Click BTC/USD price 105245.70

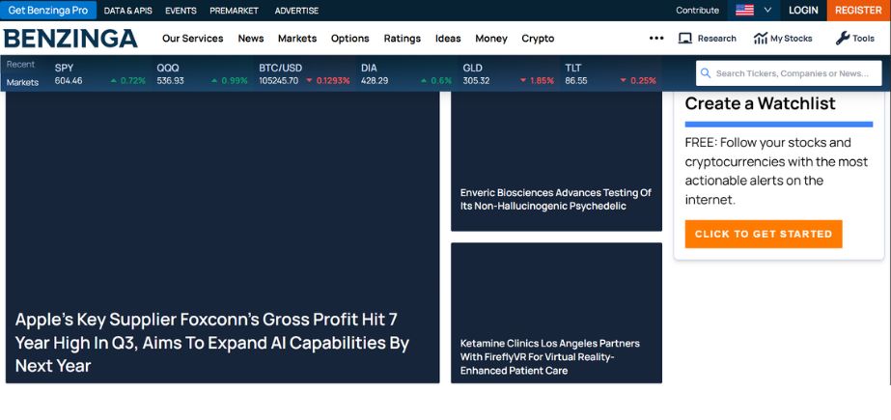point(278,81)
